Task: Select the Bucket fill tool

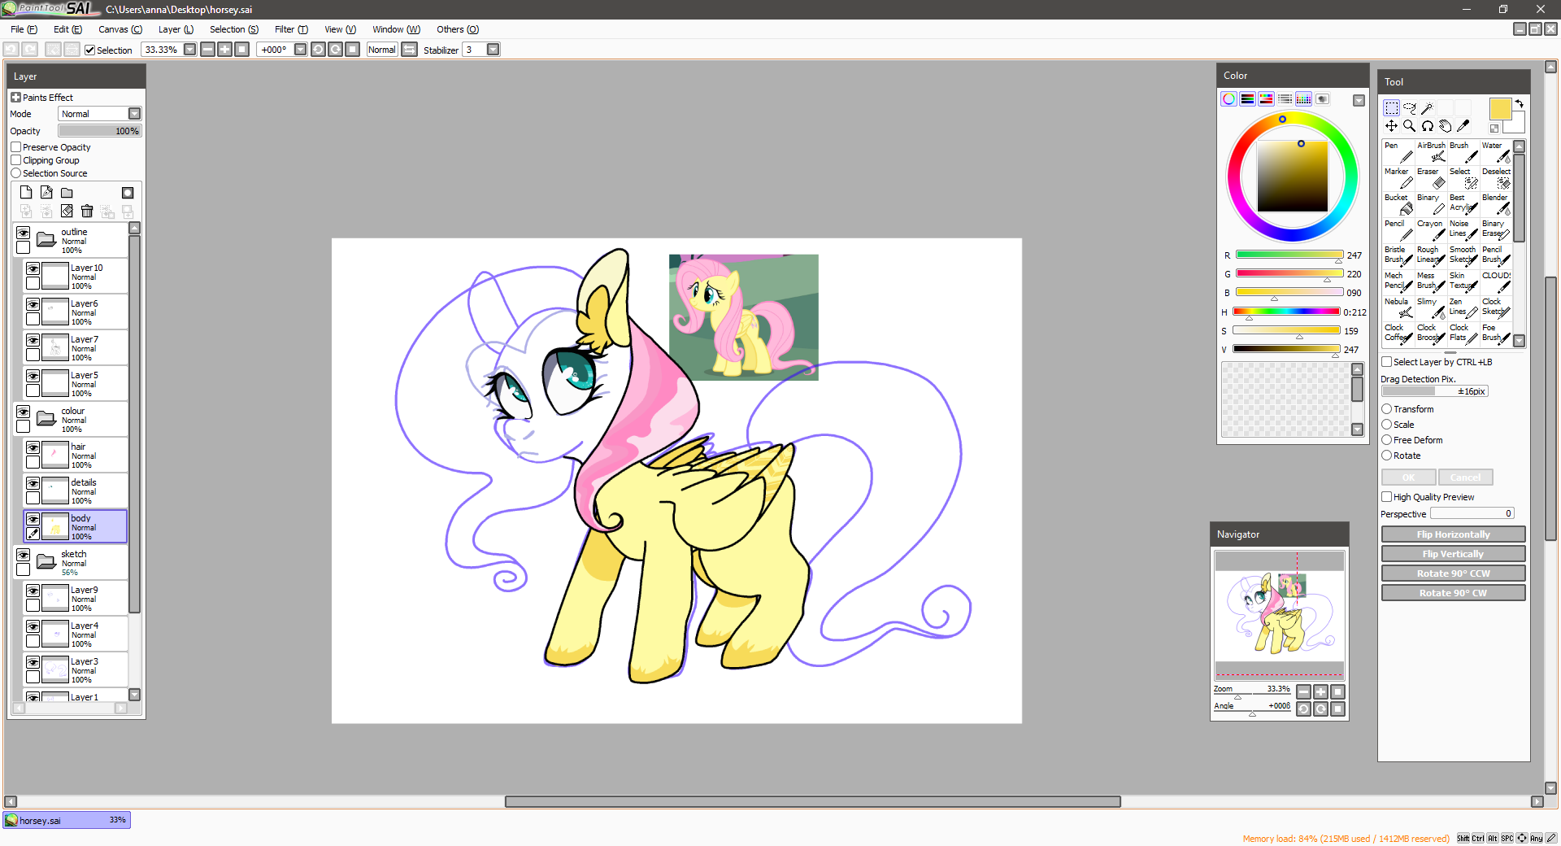Action: 1398,204
